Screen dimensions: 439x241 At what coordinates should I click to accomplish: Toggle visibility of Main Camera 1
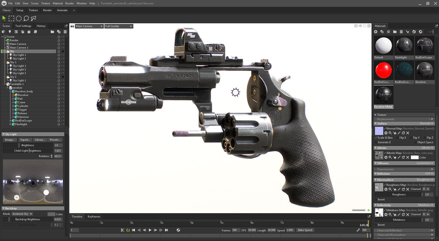[x=63, y=48]
